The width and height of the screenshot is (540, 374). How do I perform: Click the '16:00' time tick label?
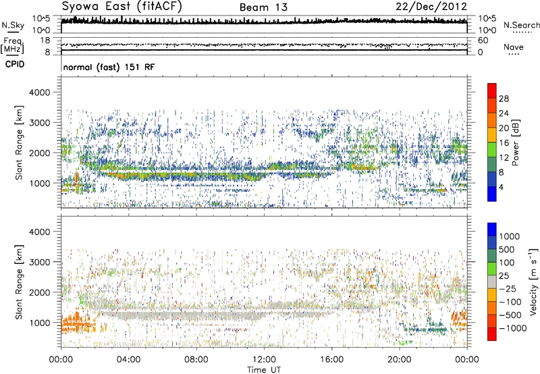pyautogui.click(x=331, y=360)
